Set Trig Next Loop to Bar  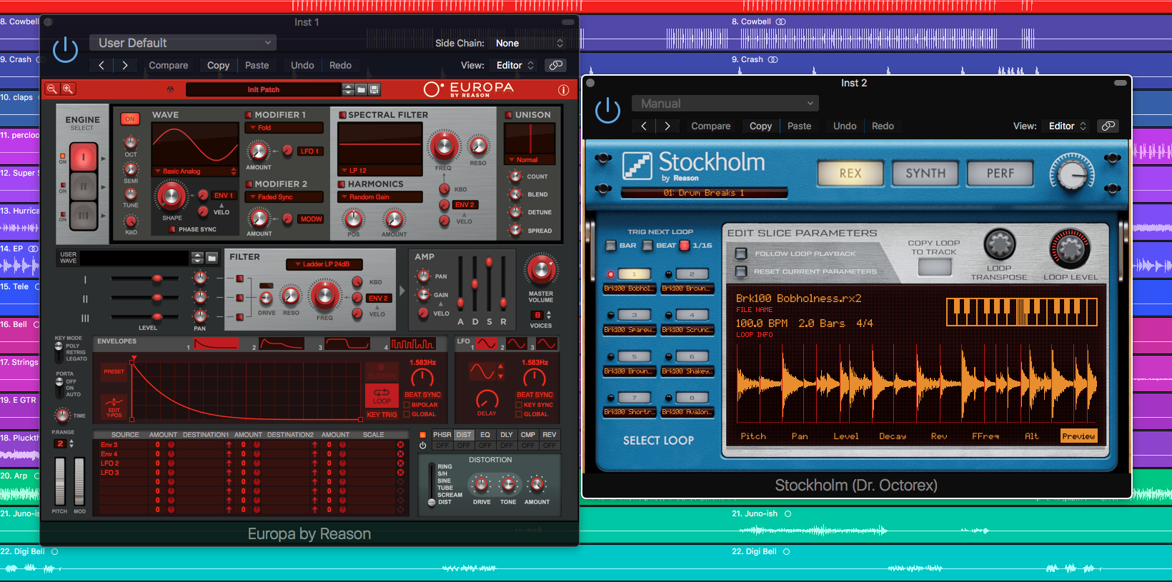click(x=610, y=246)
